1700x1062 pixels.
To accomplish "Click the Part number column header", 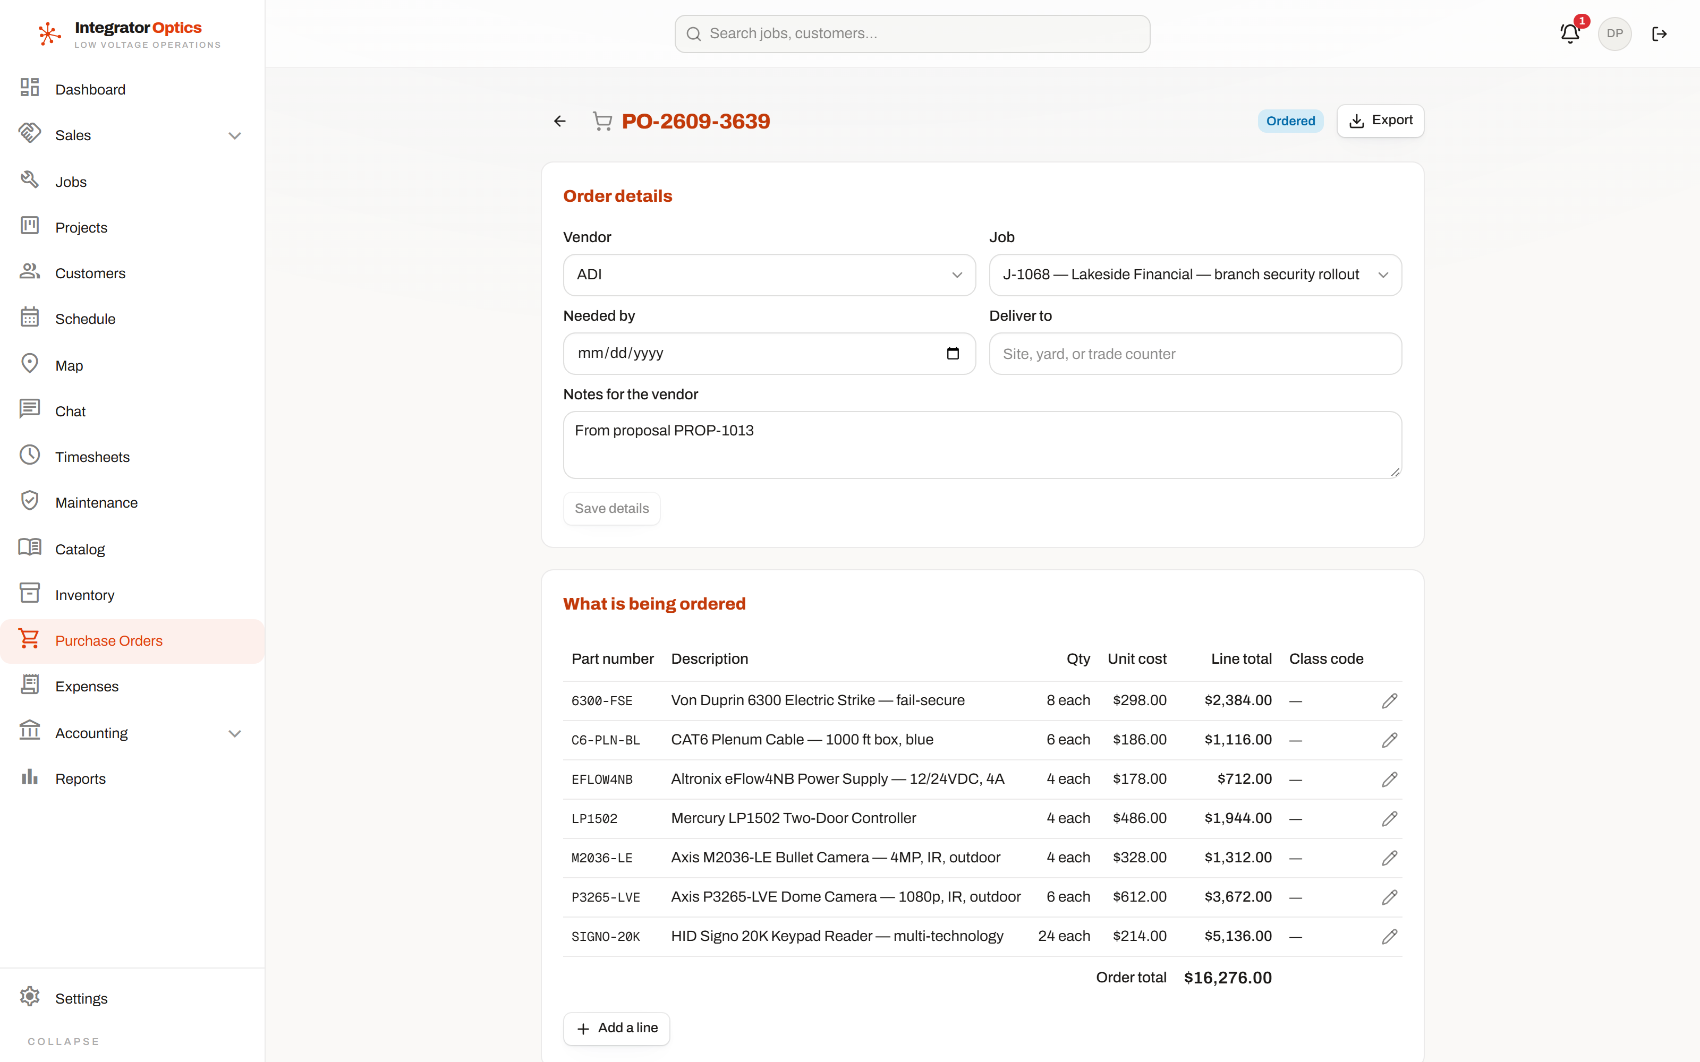I will [612, 659].
